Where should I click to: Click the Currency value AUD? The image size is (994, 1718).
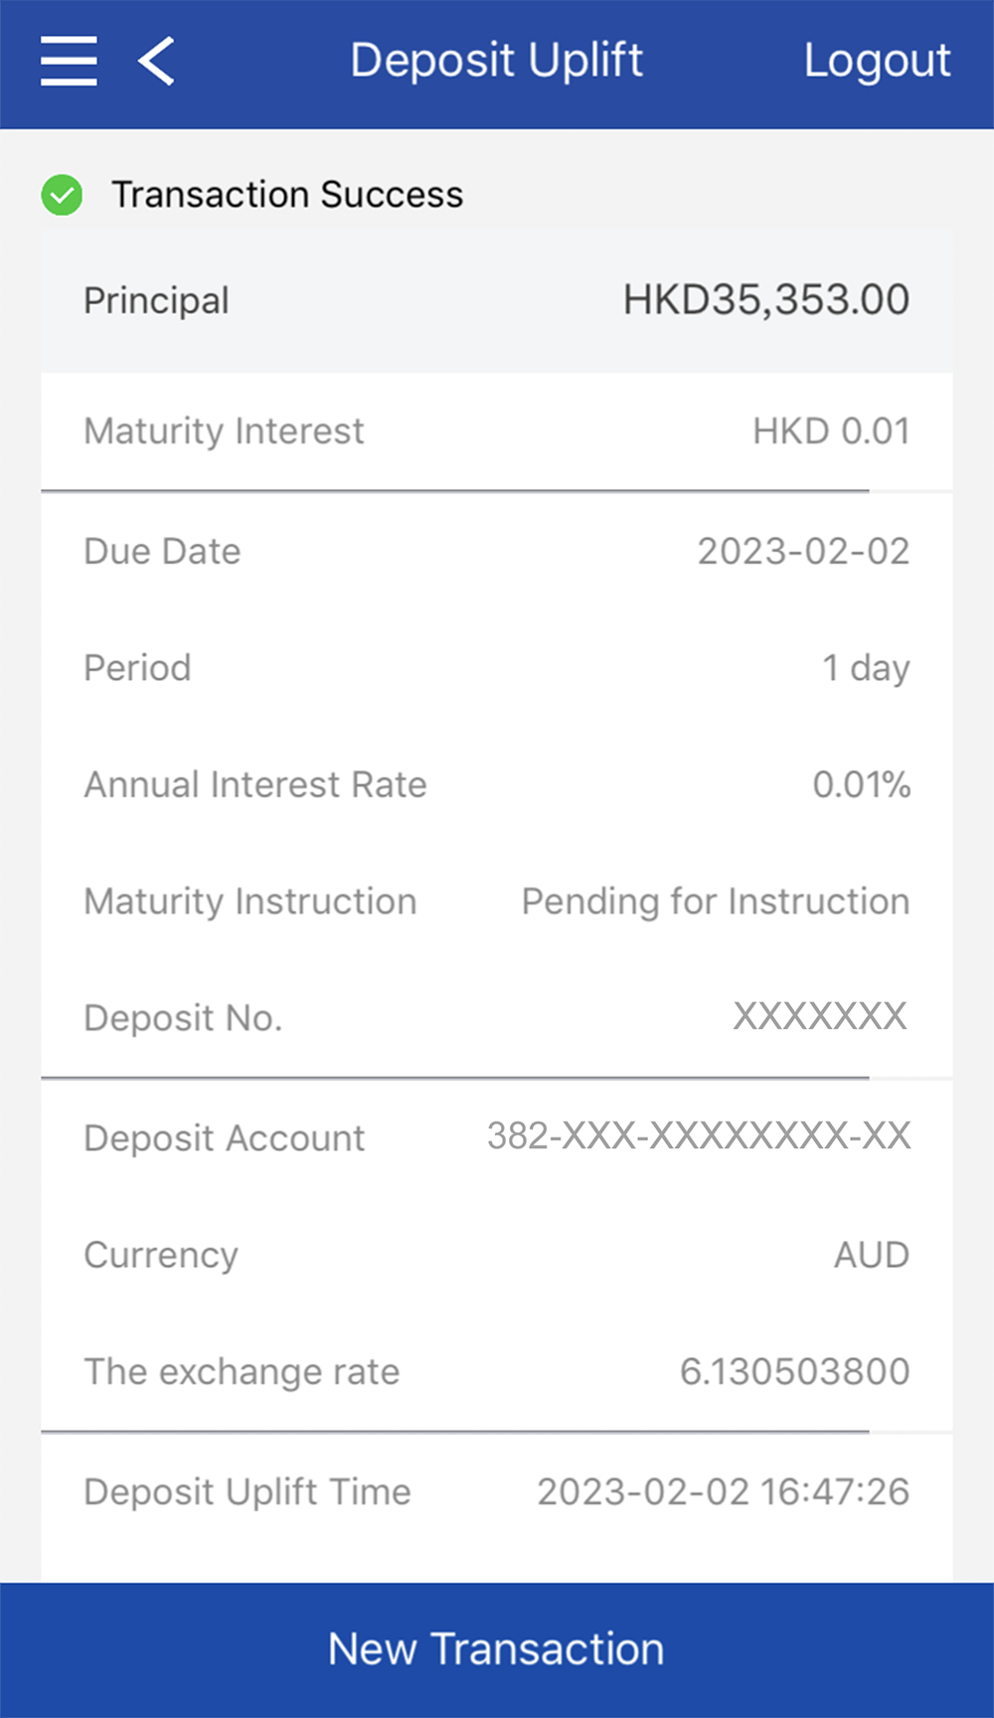point(871,1255)
